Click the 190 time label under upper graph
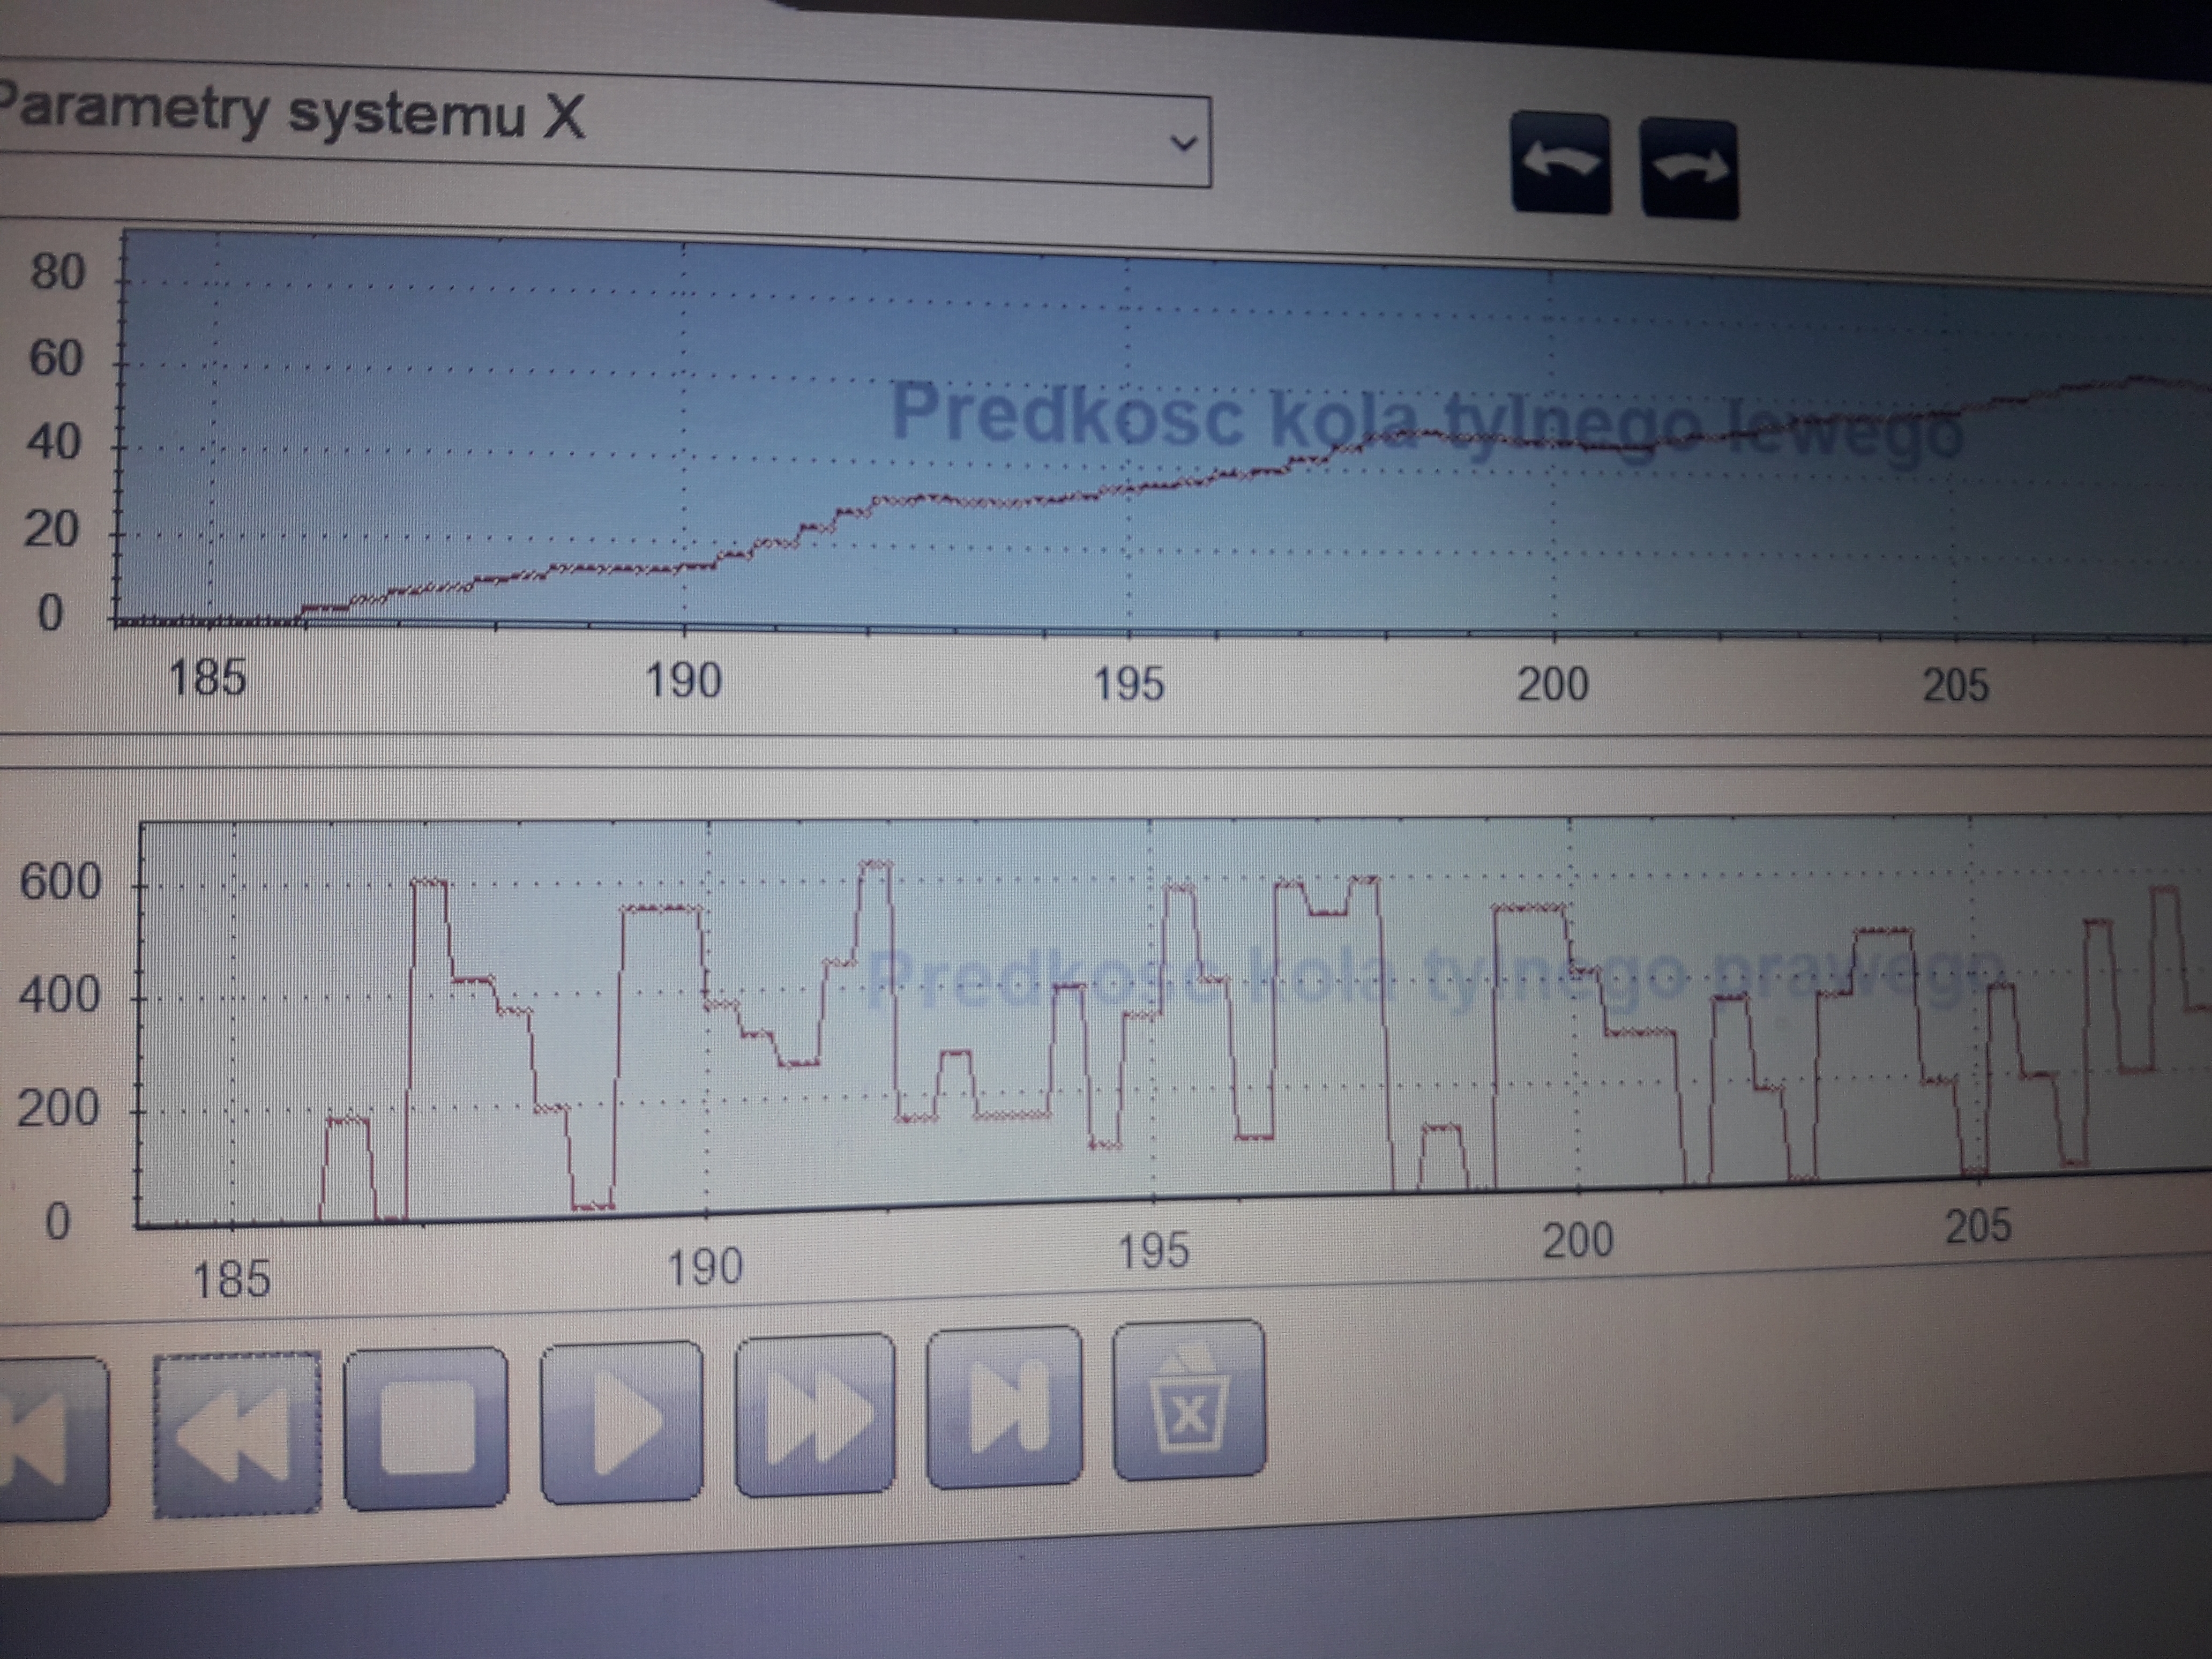This screenshot has height=1659, width=2212. tap(683, 681)
